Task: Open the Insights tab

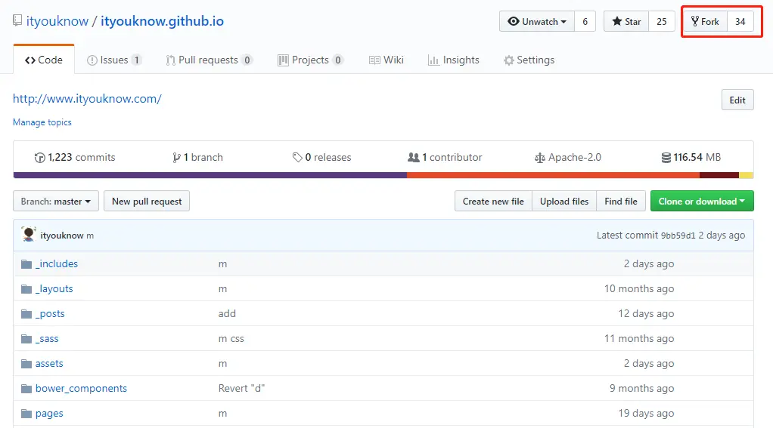Action: click(x=454, y=60)
